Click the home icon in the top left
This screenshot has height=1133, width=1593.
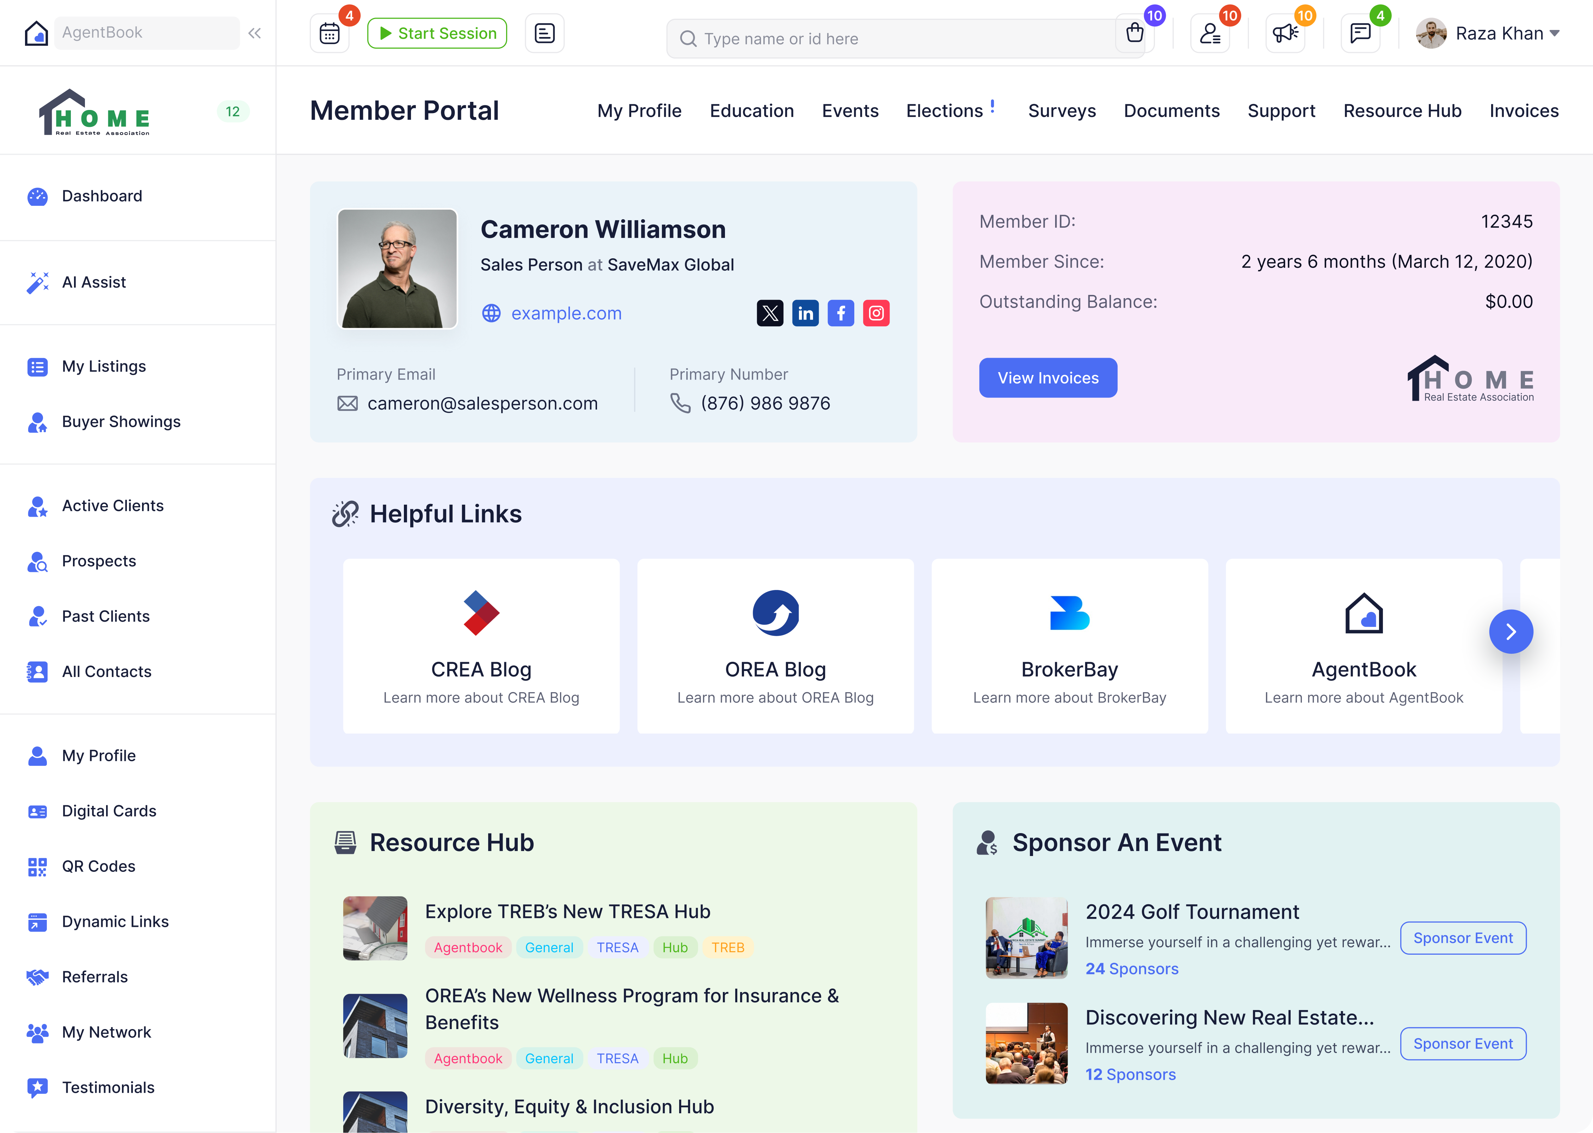36,32
